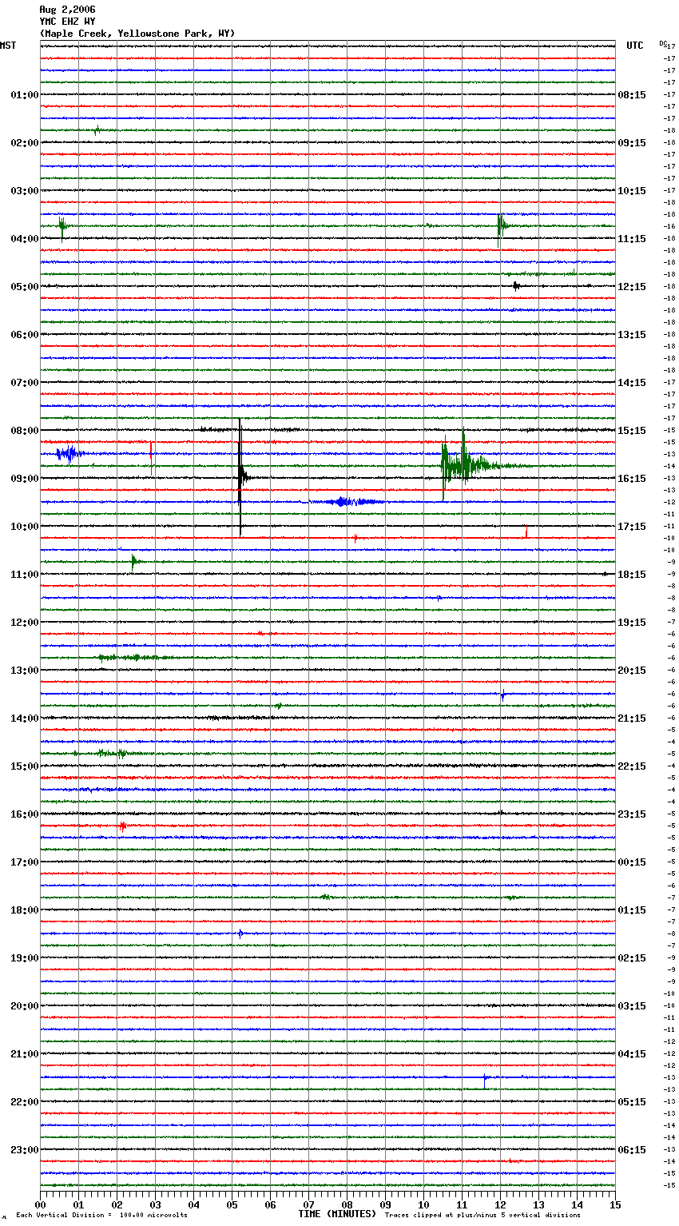Select the station code "YMC EHZ WY"
The height and width of the screenshot is (1226, 679).
click(67, 22)
